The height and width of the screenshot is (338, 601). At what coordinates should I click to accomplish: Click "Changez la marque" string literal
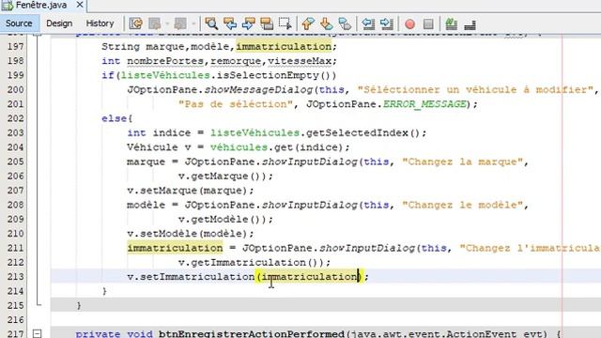pyautogui.click(x=462, y=161)
